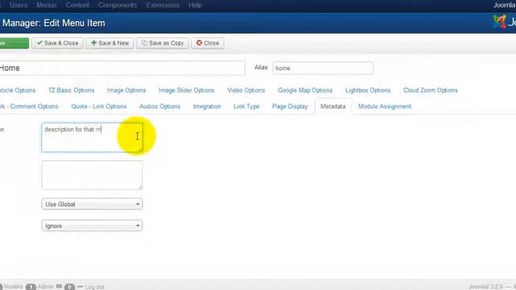Switch to Comment Options tab
Viewport: 516px width, 290px height.
(29, 106)
